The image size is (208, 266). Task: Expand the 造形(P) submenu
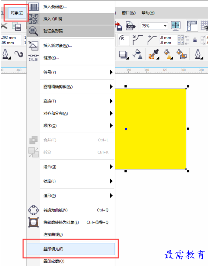click(71, 196)
